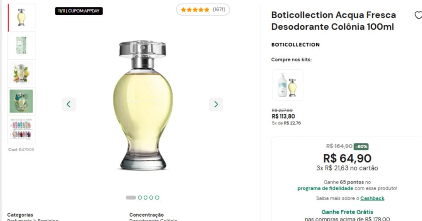Select the first perfume bottle thumbnail

[21, 18]
